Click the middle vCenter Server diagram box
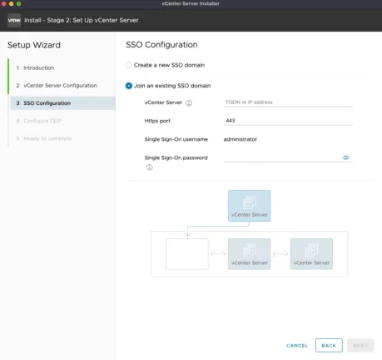382x360 pixels. point(249,254)
